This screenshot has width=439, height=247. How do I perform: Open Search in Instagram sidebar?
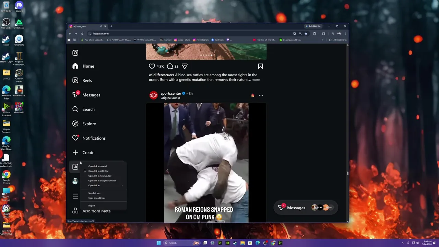[83, 109]
